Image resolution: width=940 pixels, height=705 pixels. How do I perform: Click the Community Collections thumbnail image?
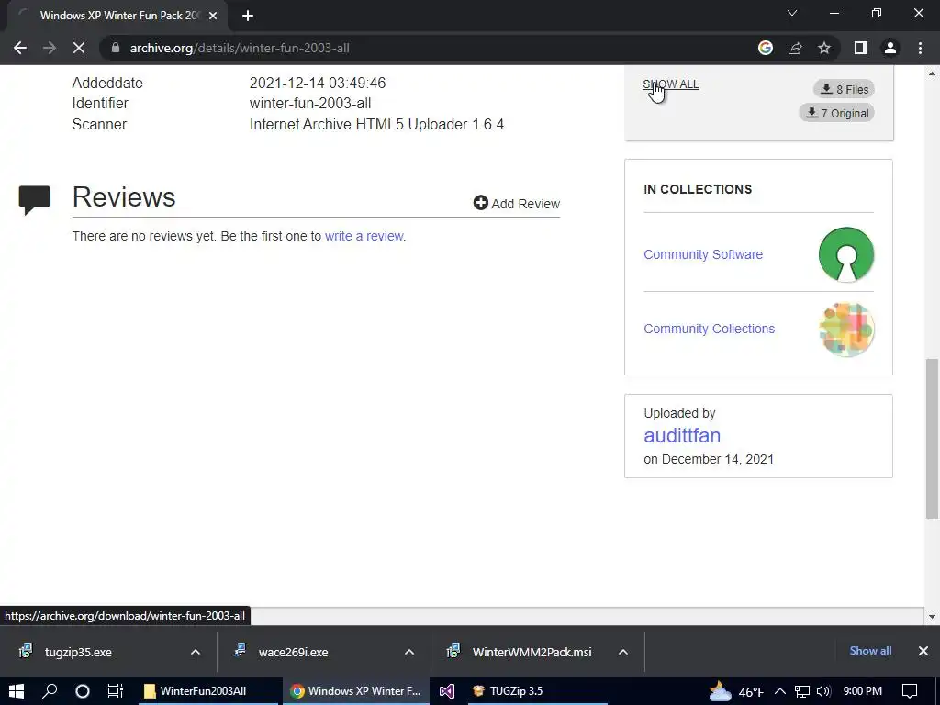[845, 330]
